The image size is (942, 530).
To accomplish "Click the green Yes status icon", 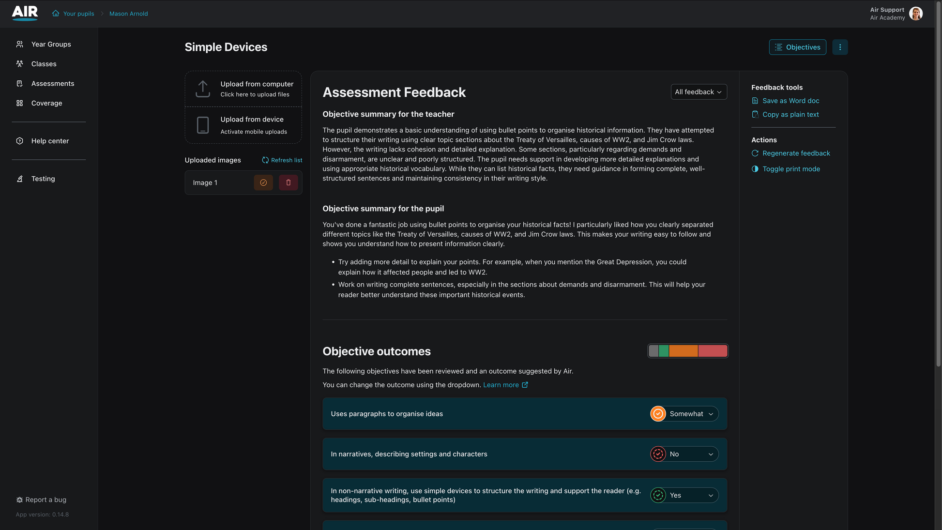I will tap(658, 495).
